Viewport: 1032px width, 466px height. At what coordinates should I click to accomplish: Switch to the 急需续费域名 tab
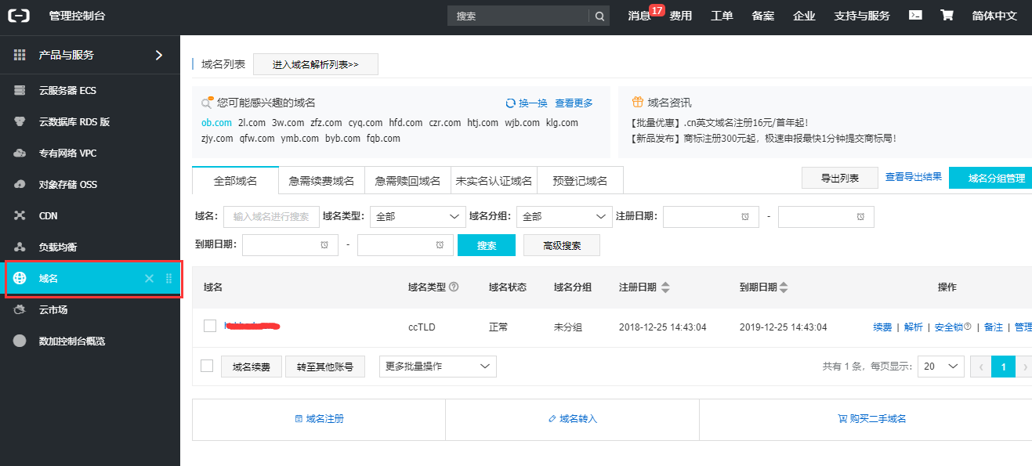(321, 180)
